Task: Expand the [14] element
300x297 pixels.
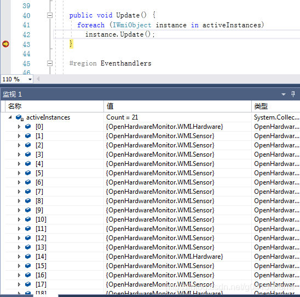Action: coord(19,257)
